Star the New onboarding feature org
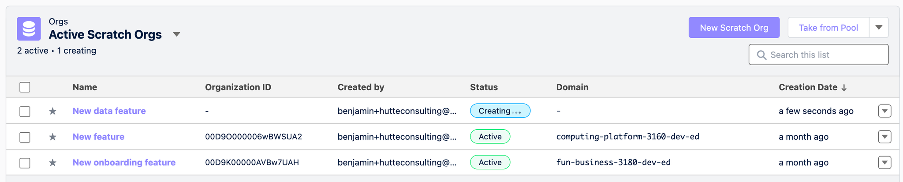Screen dimensions: 903x182 [x=52, y=163]
